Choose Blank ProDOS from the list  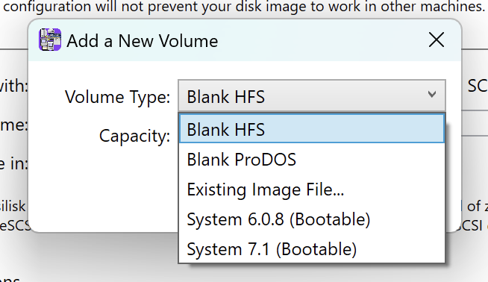tap(312, 160)
